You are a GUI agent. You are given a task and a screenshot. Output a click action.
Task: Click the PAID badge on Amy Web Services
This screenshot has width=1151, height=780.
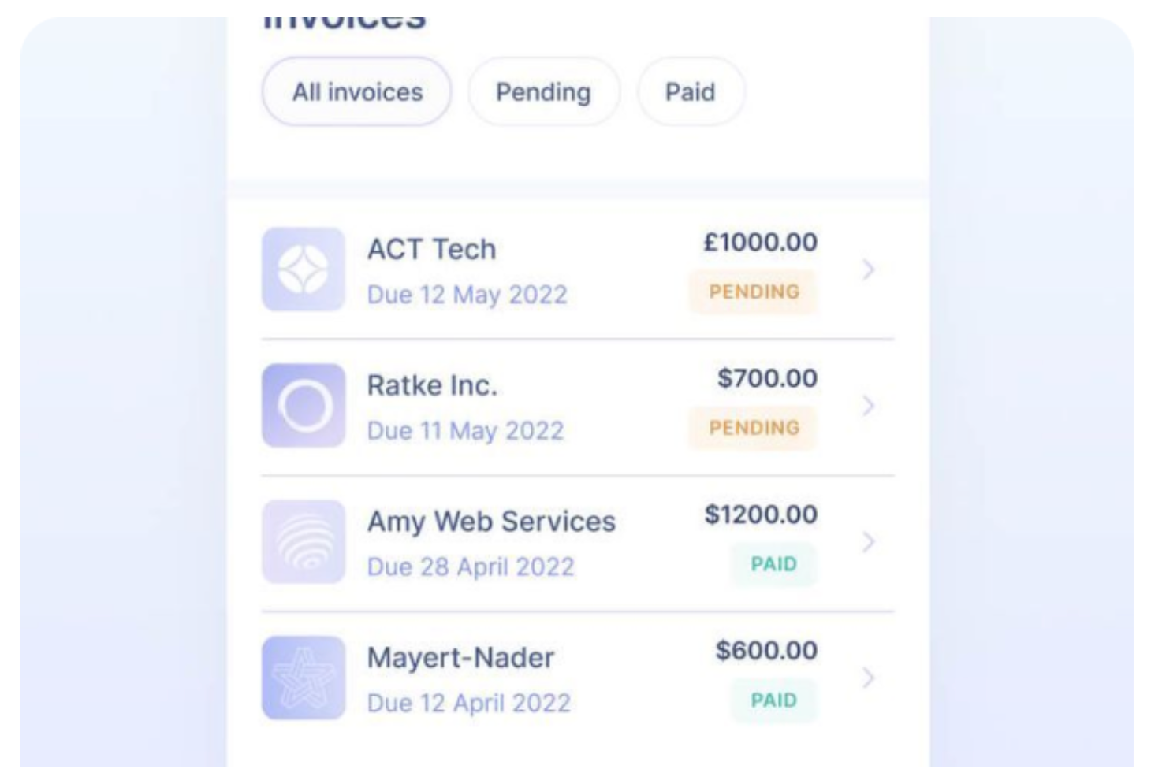(773, 564)
